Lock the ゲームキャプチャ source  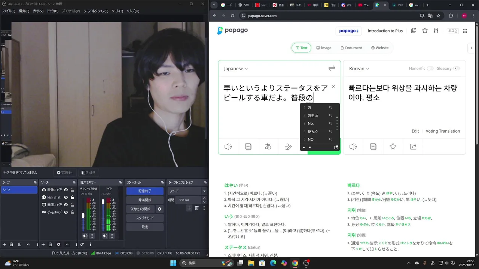(x=72, y=212)
